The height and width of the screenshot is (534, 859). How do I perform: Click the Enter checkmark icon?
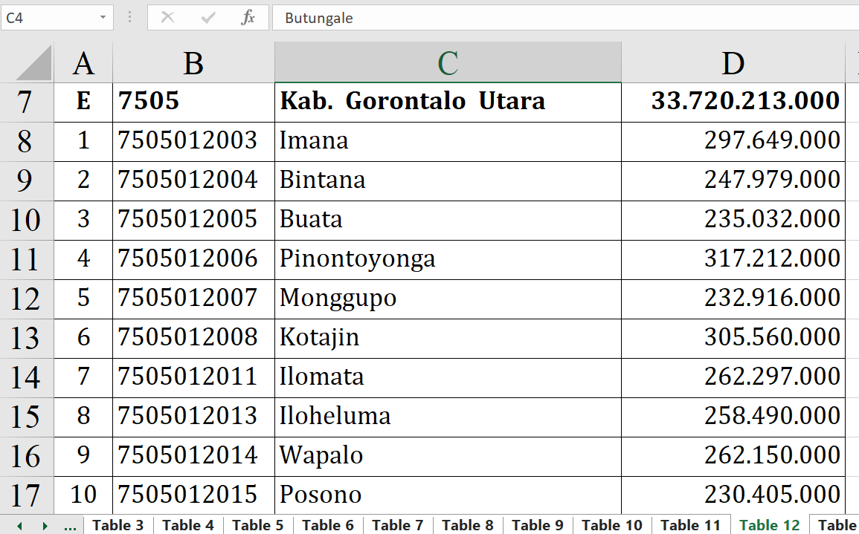(208, 18)
